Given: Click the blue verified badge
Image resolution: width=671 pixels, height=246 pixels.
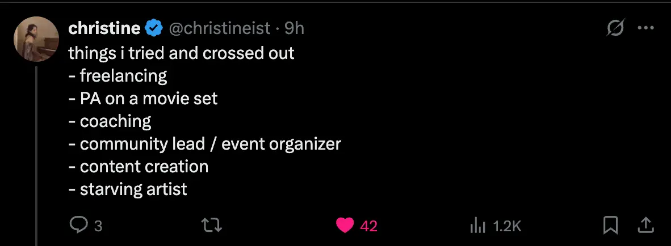Looking at the screenshot, I should click(154, 28).
